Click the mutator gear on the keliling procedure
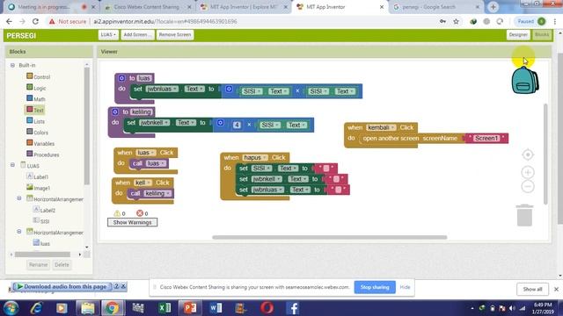563x316 pixels. (x=115, y=111)
